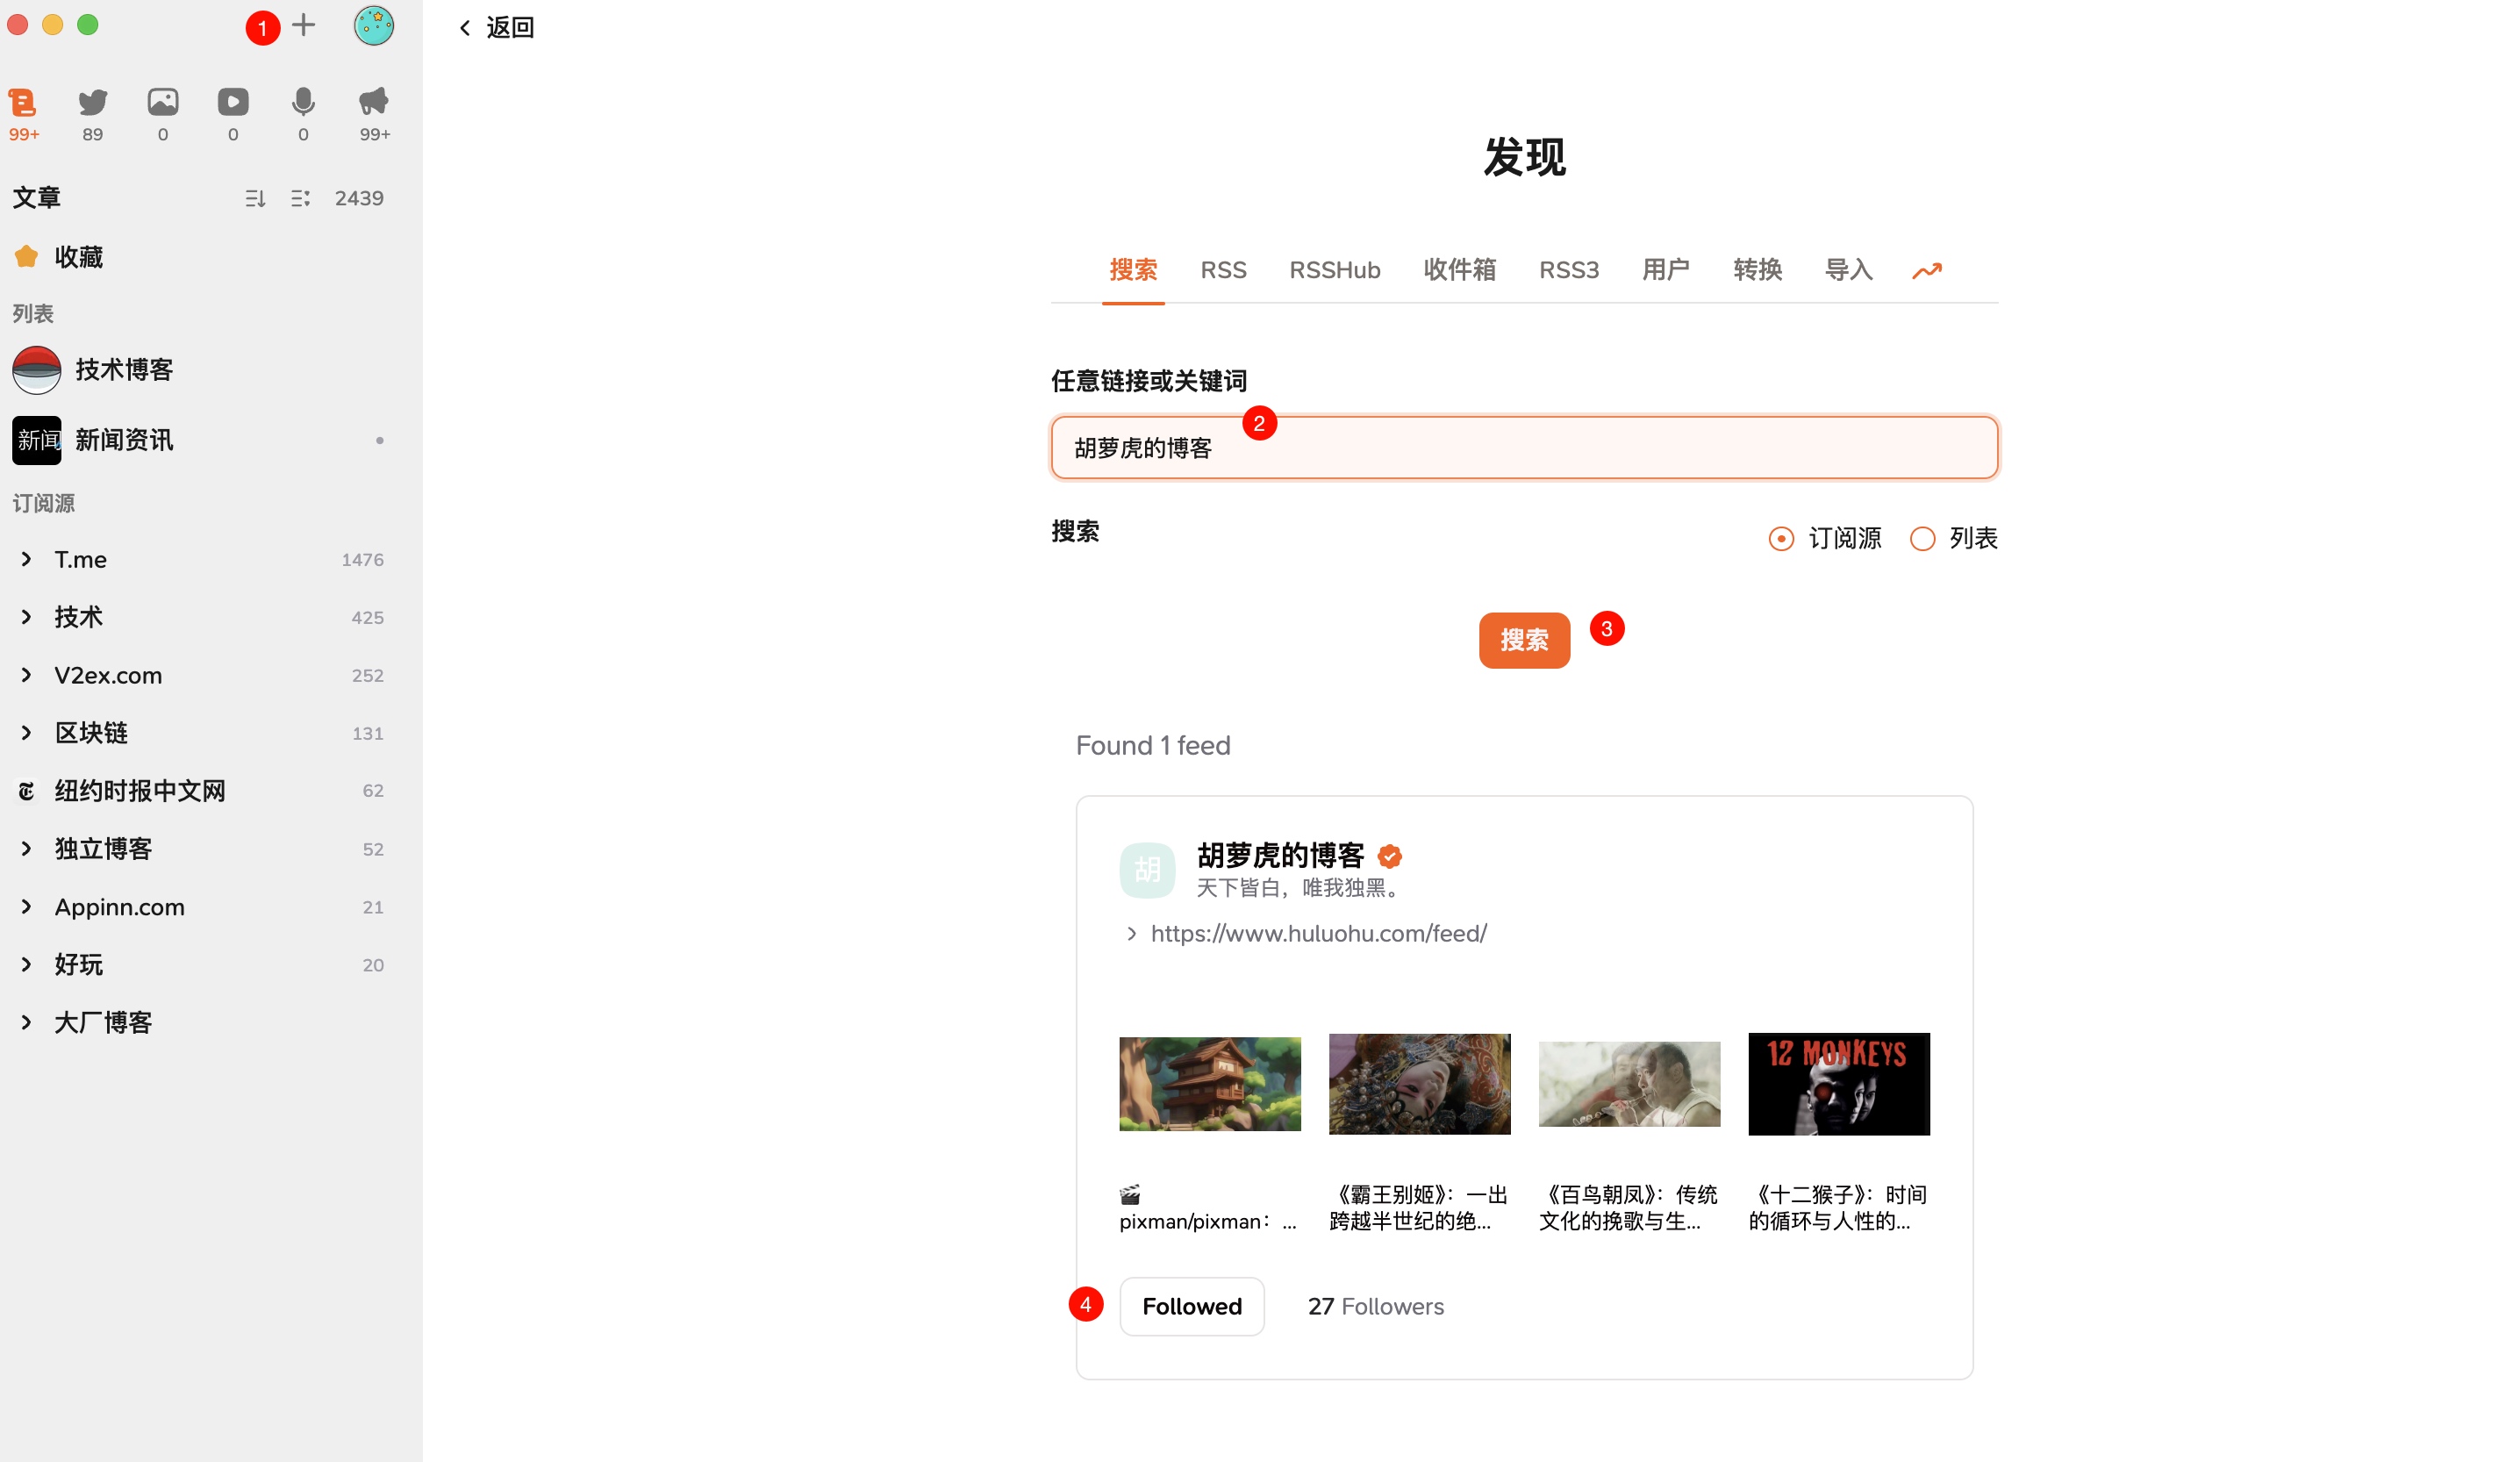Select the 列表 radio button
The width and height of the screenshot is (2520, 1462).
click(1922, 539)
